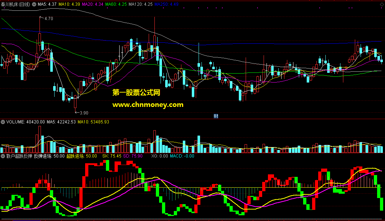Click the MA5: 4.37 label
The image size is (385, 221).
point(47,4)
